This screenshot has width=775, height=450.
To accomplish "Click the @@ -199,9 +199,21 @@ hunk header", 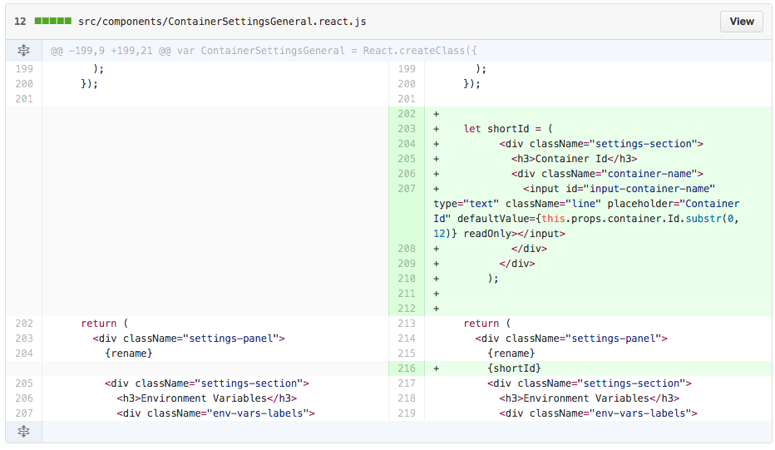I will [x=264, y=51].
